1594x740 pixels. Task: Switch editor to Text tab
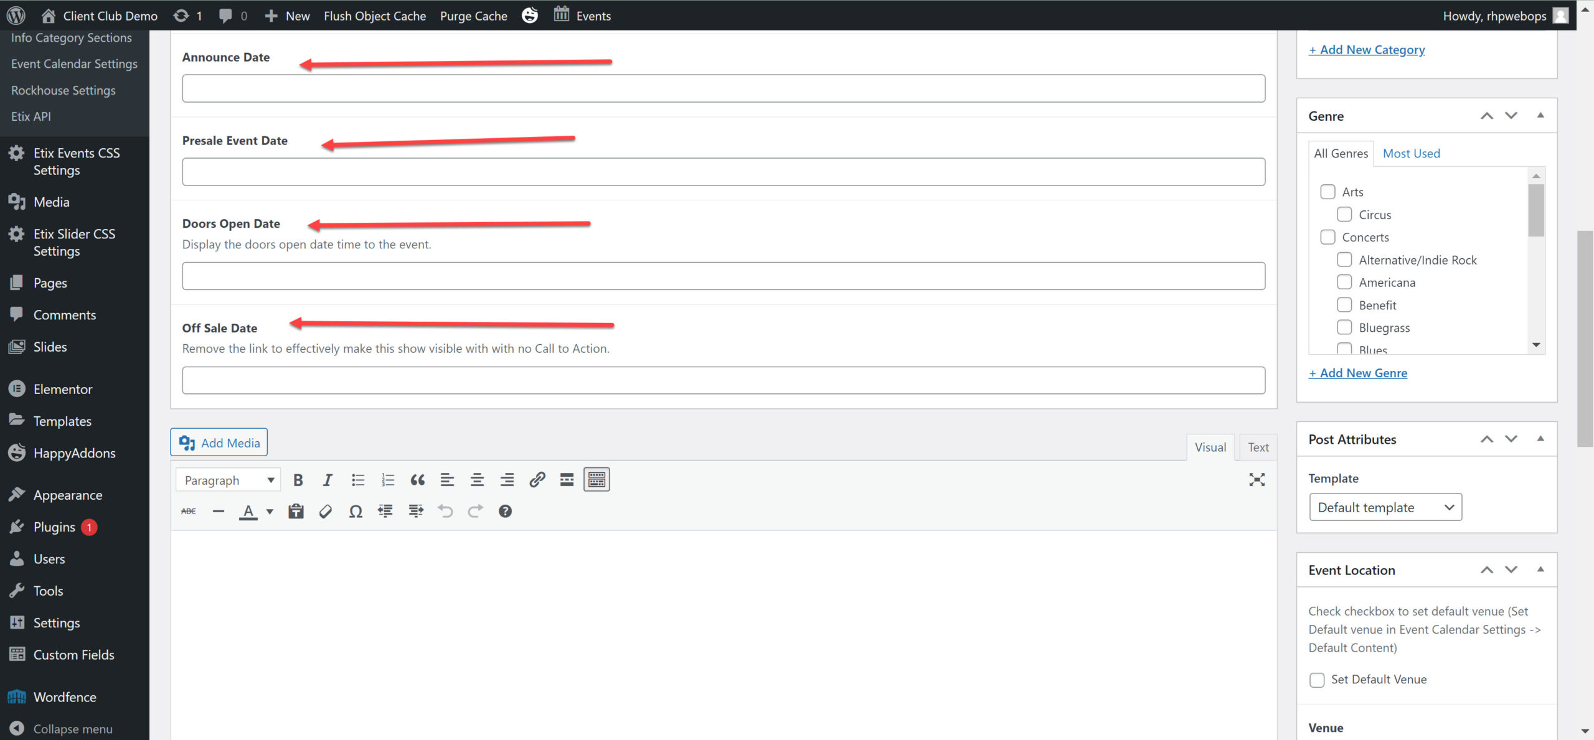pos(1258,447)
